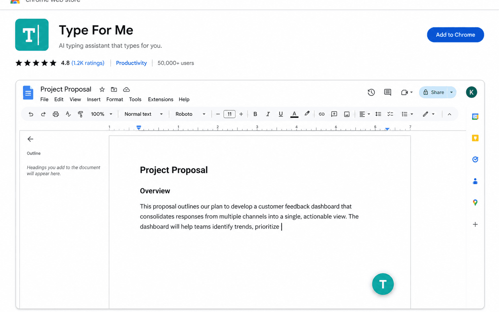499x312 pixels.
Task: Open the Insert menu
Action: [94, 99]
